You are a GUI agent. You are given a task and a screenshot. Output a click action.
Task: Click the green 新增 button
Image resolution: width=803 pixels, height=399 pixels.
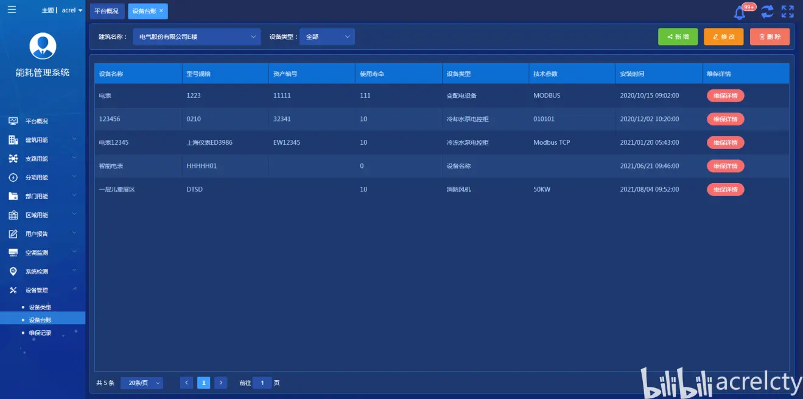point(678,36)
